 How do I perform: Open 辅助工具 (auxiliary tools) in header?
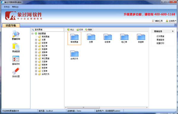[x=157, y=21]
